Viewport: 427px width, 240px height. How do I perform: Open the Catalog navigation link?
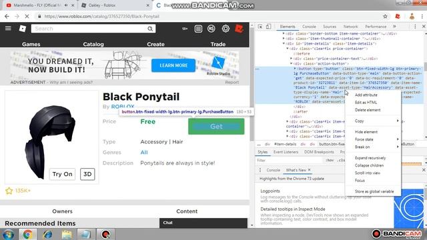point(93,44)
